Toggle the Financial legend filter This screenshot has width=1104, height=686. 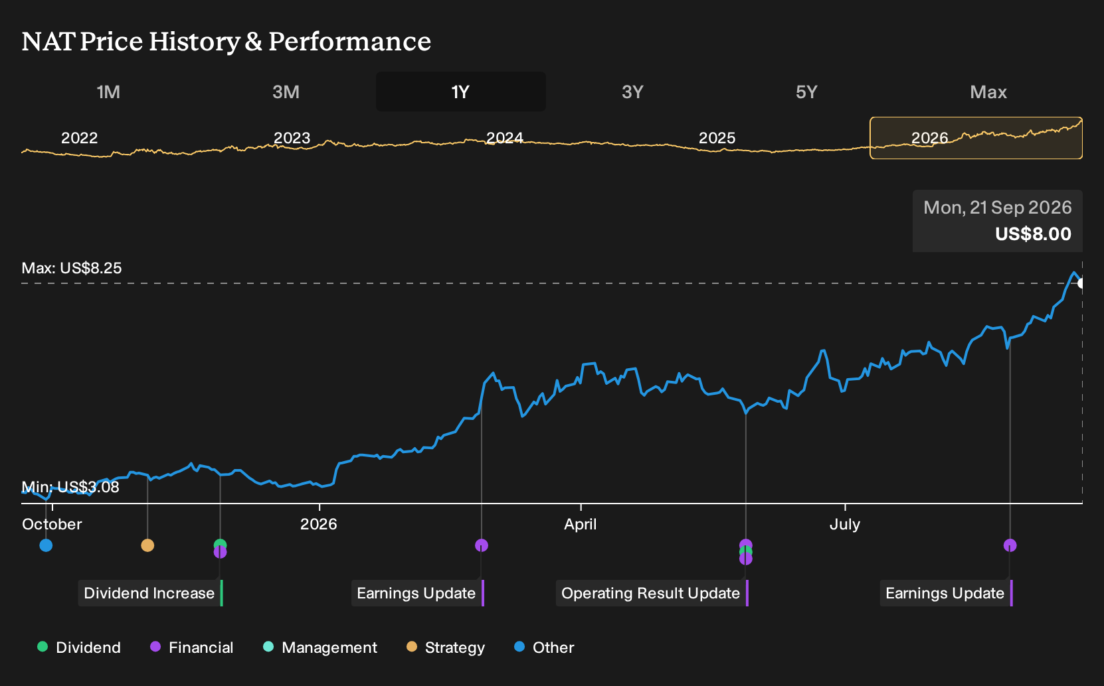[x=191, y=648]
